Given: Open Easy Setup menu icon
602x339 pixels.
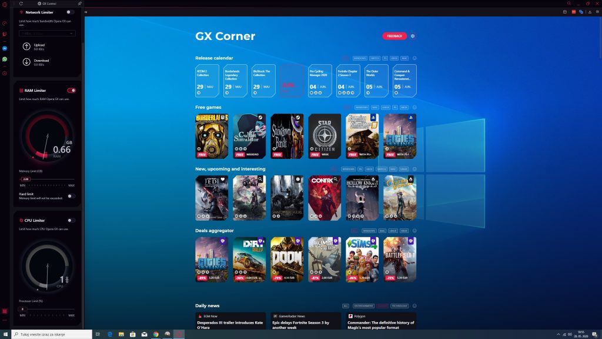Looking at the screenshot, I should click(x=597, y=12).
